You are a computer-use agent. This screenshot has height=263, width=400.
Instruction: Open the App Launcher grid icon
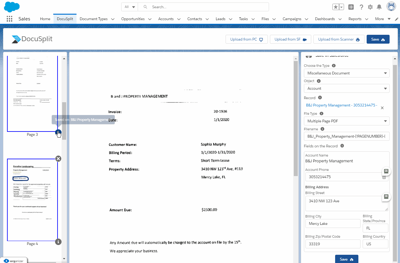tap(9, 19)
